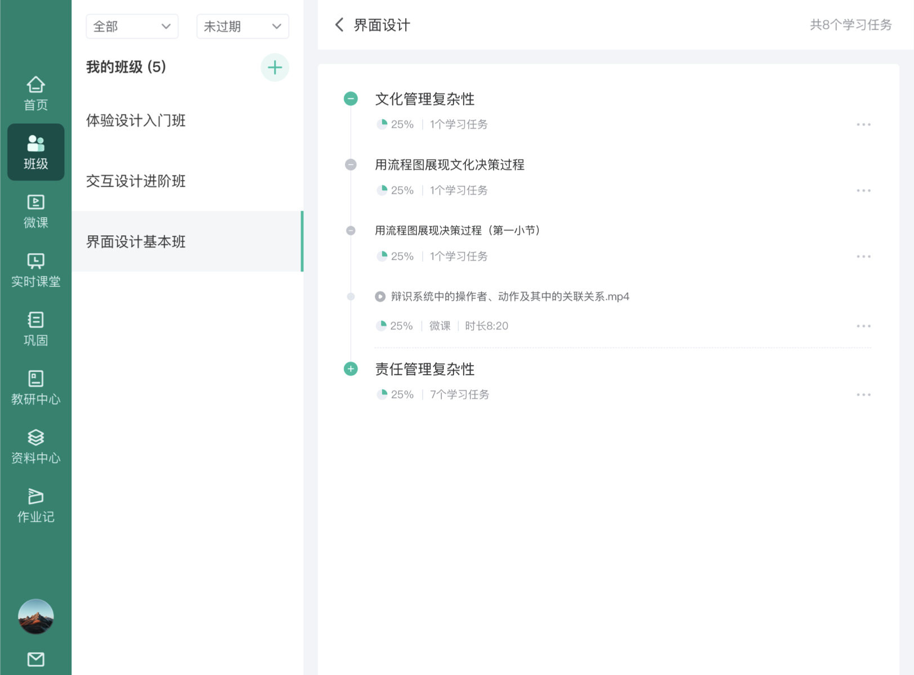The image size is (914, 675).
Task: Click the 责任管理复杂性 title
Action: (425, 369)
